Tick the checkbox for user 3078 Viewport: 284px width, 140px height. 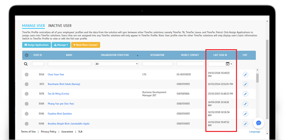click(27, 94)
